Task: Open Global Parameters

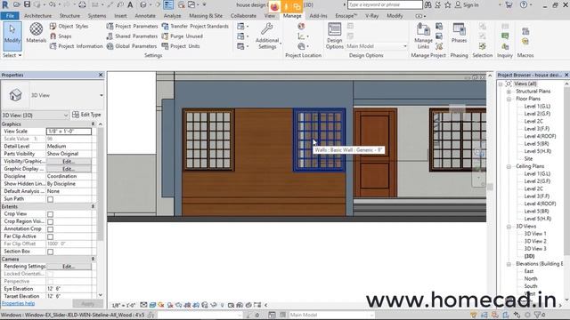Action: click(x=132, y=46)
